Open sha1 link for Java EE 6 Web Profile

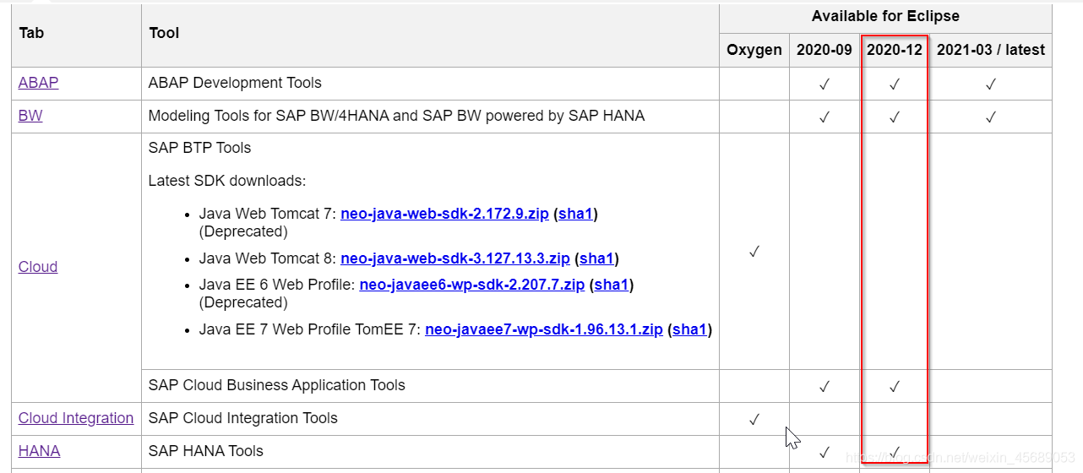612,285
